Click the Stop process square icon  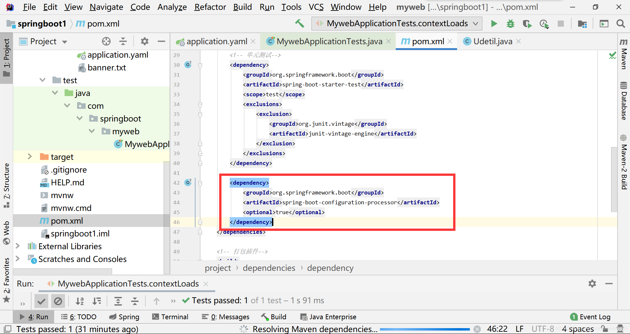point(561,24)
